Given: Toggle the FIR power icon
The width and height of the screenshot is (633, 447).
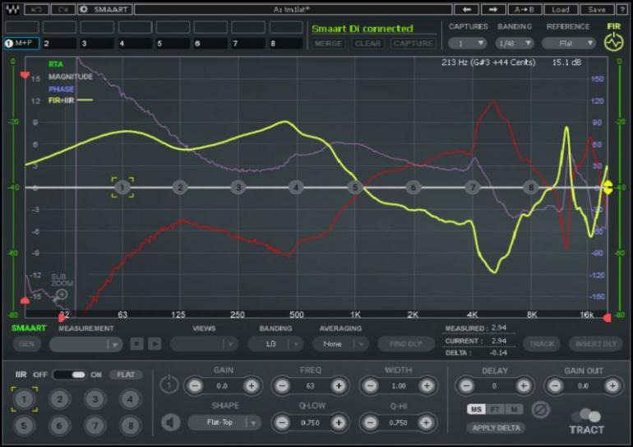Looking at the screenshot, I should (613, 42).
